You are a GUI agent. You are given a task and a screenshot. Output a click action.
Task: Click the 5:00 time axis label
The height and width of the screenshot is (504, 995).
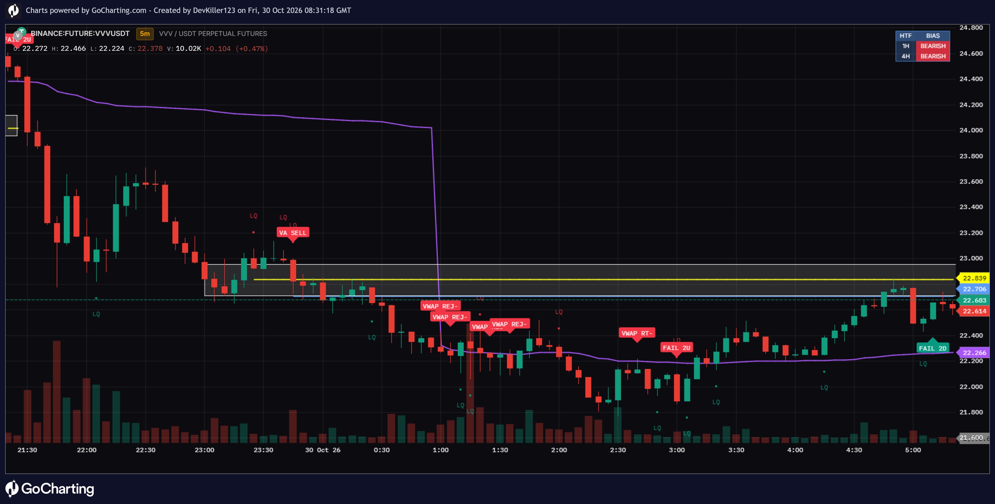[913, 450]
